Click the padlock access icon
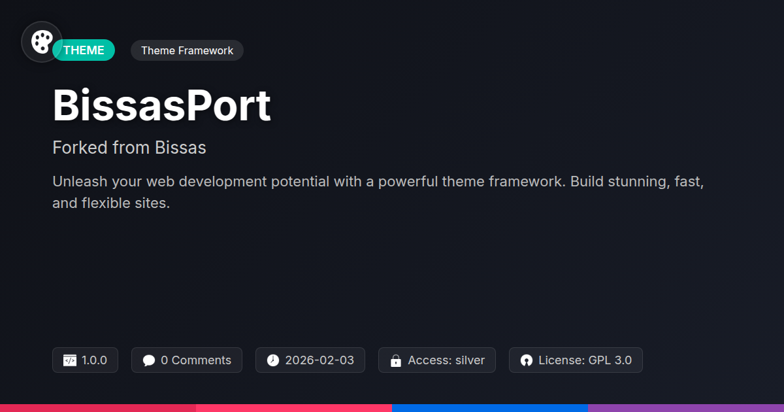 click(x=395, y=360)
